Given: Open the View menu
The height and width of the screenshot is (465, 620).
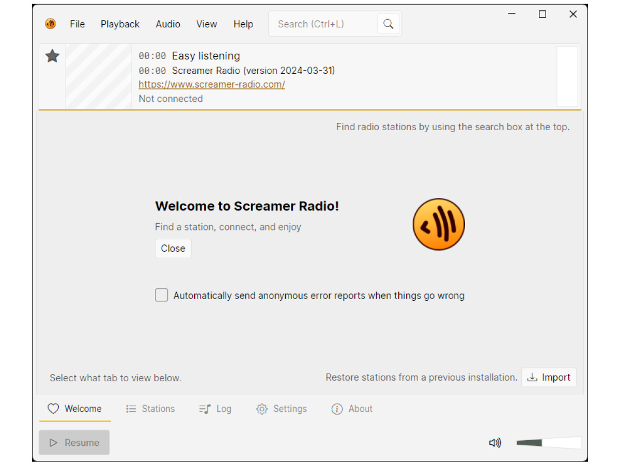Looking at the screenshot, I should click(206, 24).
